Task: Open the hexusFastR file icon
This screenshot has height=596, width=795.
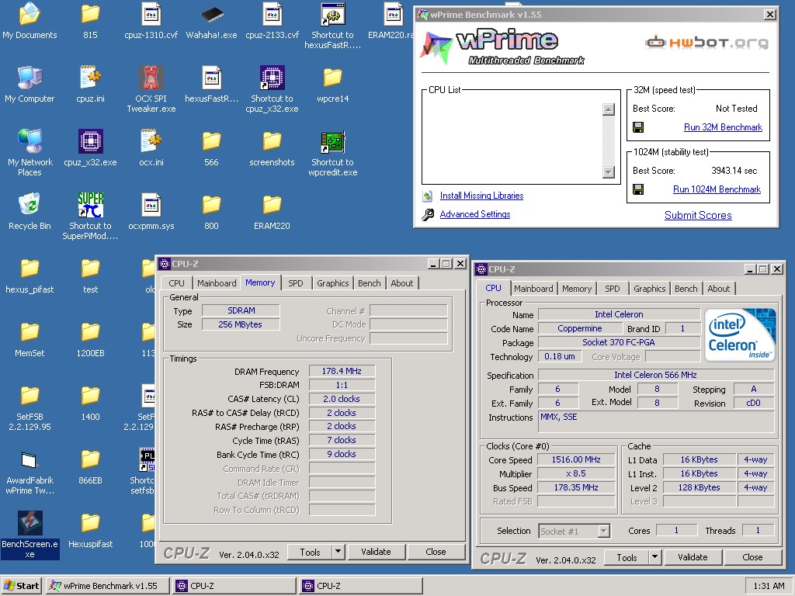Action: pyautogui.click(x=211, y=78)
